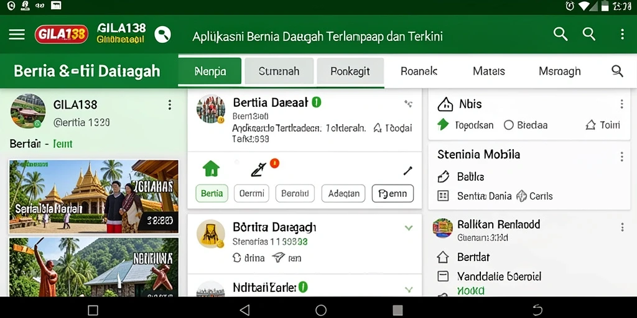Open temple video thumbnail
The height and width of the screenshot is (318, 637).
pos(94,197)
